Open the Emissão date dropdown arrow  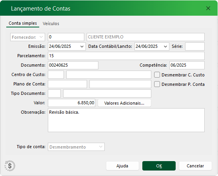pyautogui.click(x=82, y=47)
